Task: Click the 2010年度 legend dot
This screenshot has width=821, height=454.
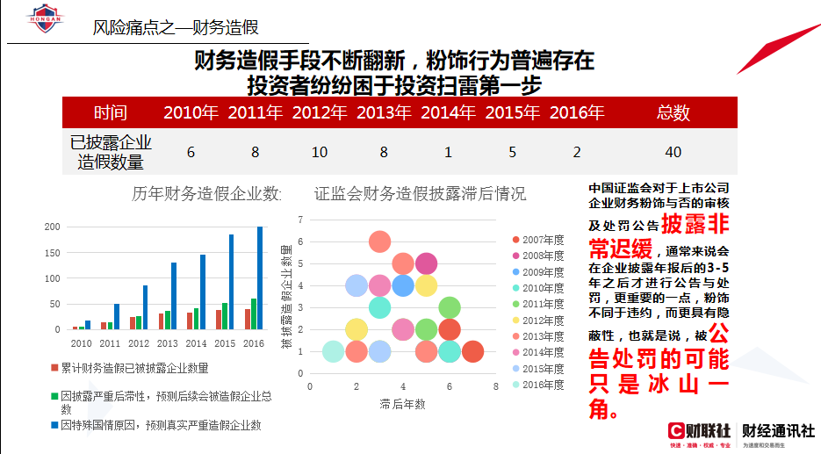Action: click(515, 288)
